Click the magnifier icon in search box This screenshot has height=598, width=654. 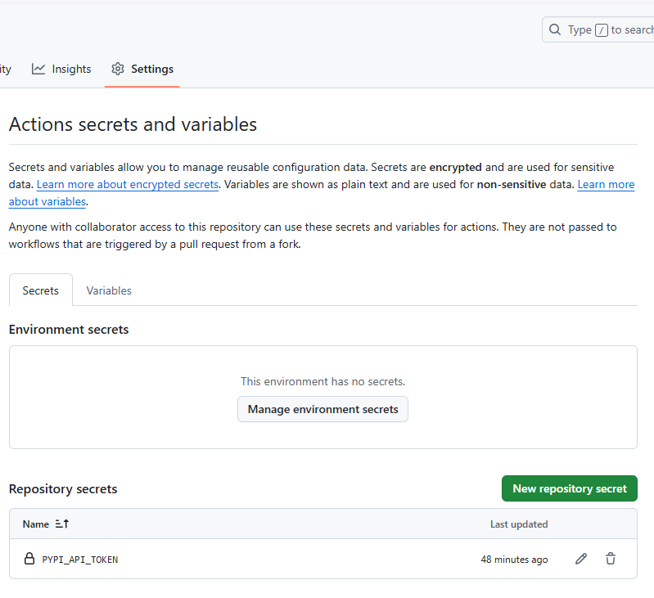555,29
